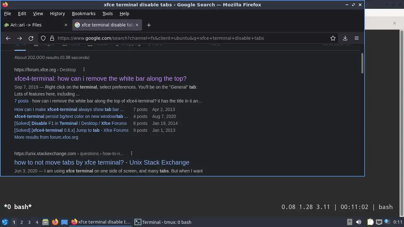Viewport: 404px width, 227px height.
Task: Click the 'Jan 19, 2014' date cell
Action: tap(165, 123)
